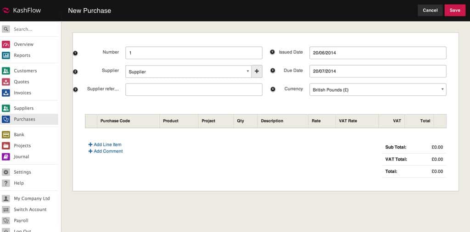
Task: Click the Add Comment link
Action: (x=108, y=151)
